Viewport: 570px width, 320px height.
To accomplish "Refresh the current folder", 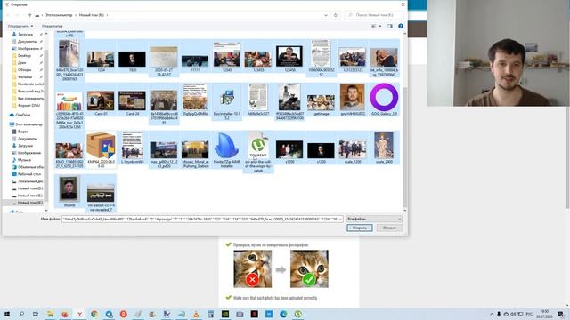I will (x=336, y=15).
